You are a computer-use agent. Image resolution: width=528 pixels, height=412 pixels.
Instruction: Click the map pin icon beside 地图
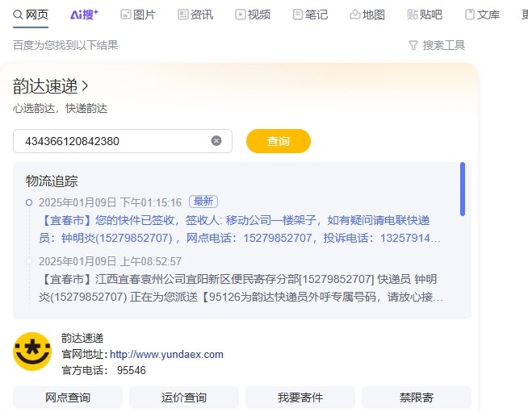[x=355, y=15]
